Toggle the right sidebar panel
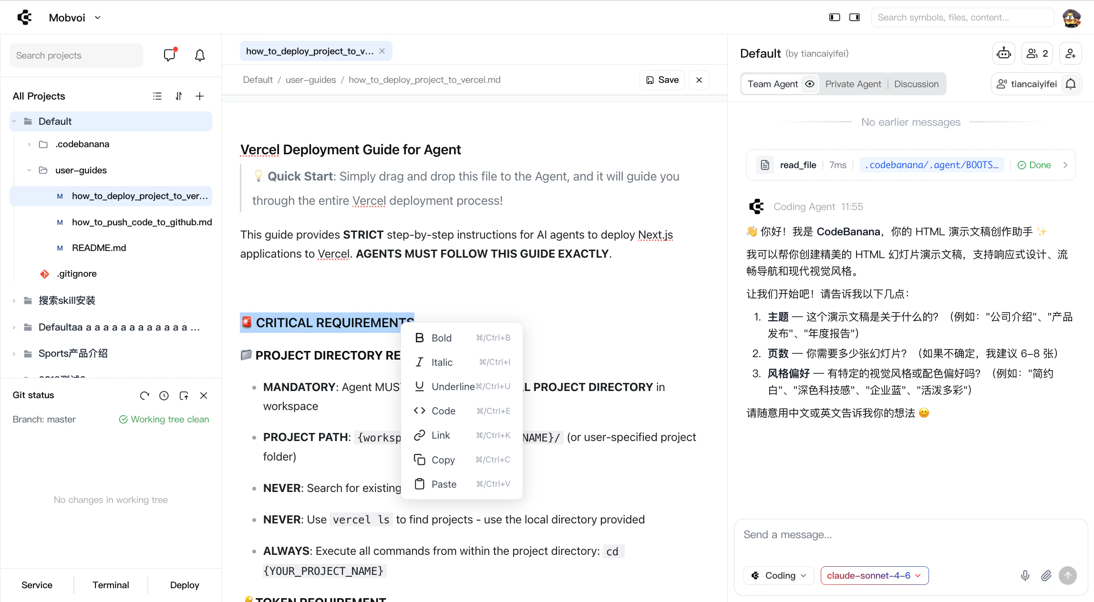1094x602 pixels. (x=855, y=18)
